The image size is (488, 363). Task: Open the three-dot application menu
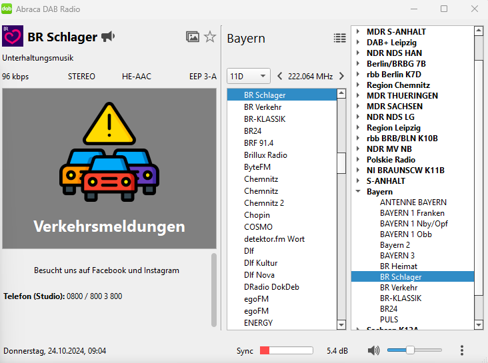point(462,350)
